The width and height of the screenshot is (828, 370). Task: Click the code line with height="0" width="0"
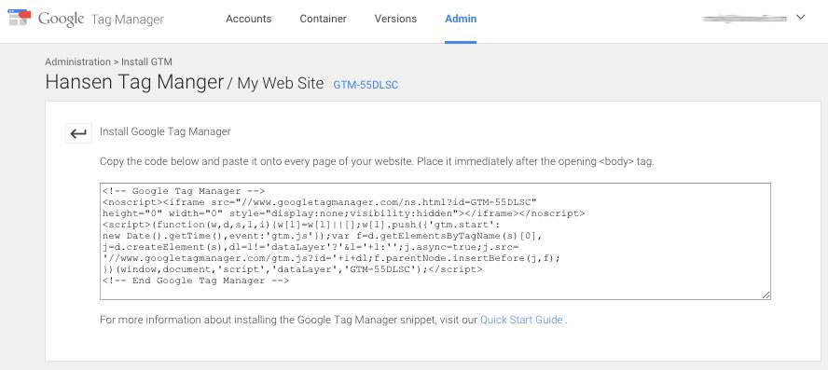344,213
